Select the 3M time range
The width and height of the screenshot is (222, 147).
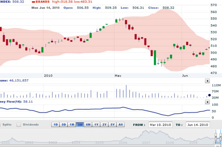click(80, 125)
